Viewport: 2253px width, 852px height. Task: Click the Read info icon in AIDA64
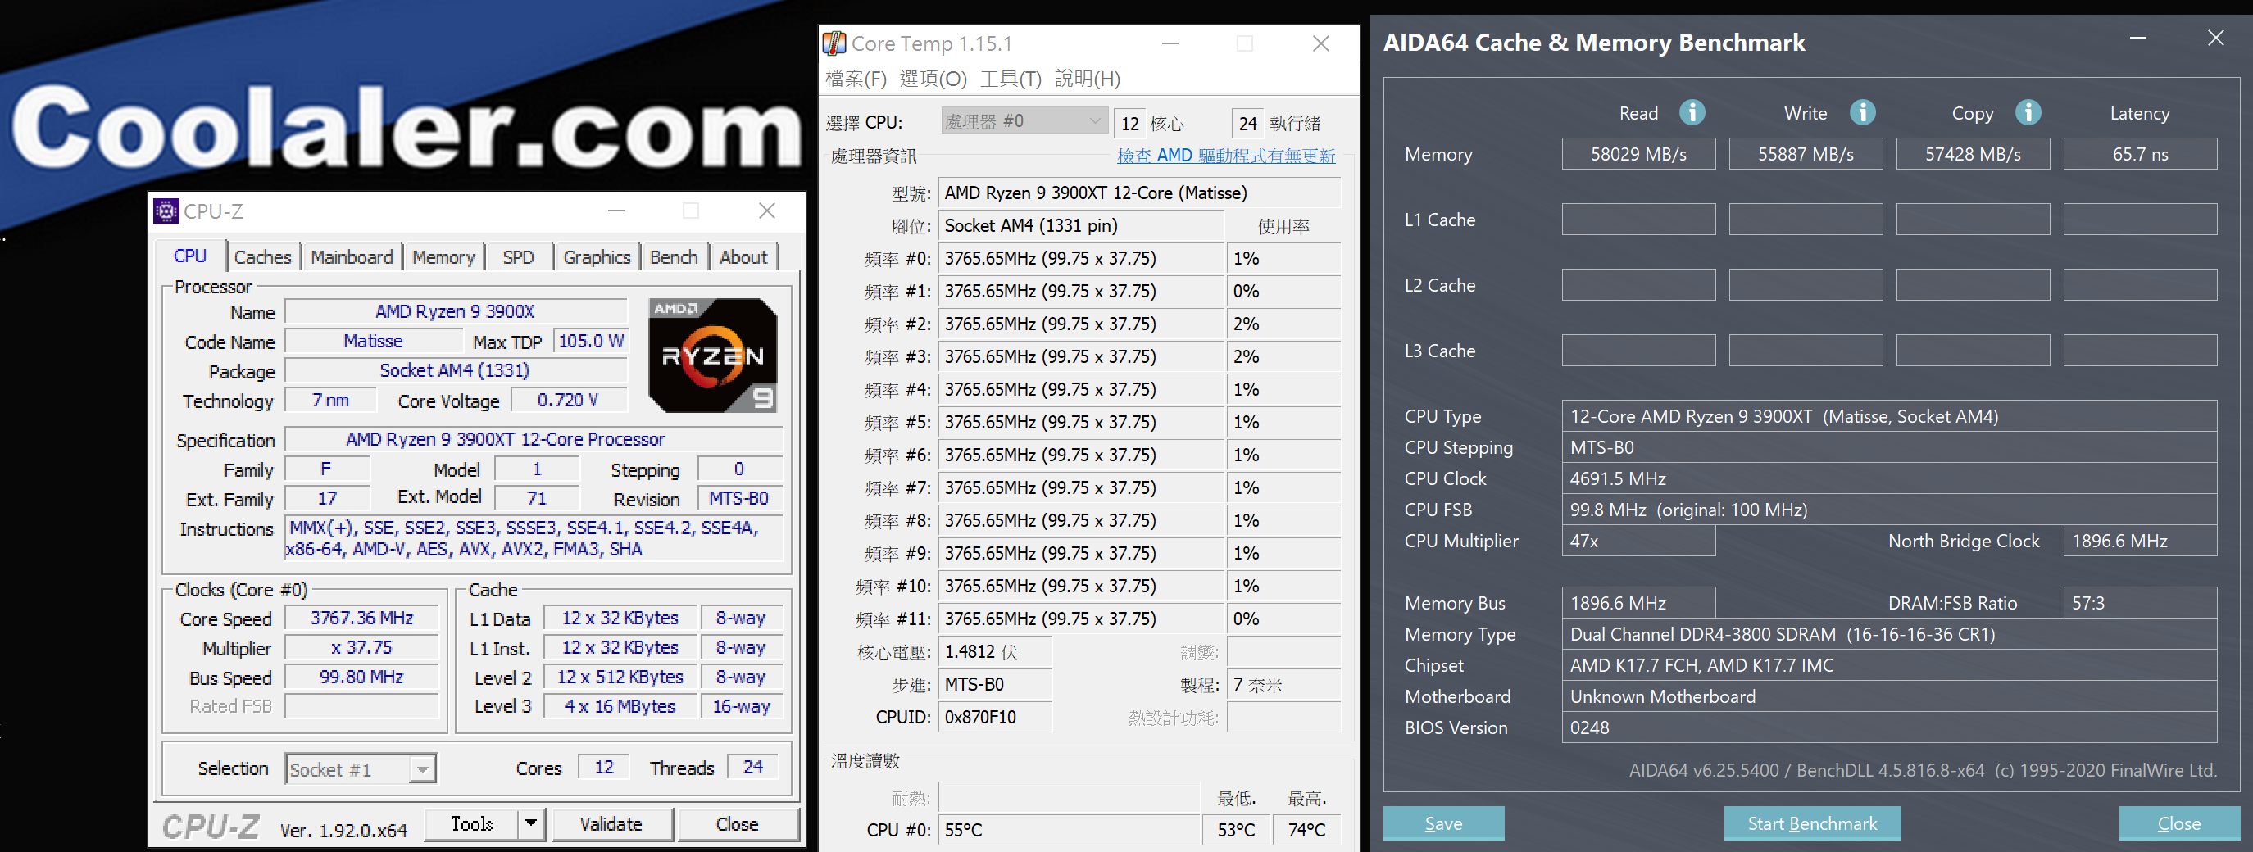coord(1692,113)
